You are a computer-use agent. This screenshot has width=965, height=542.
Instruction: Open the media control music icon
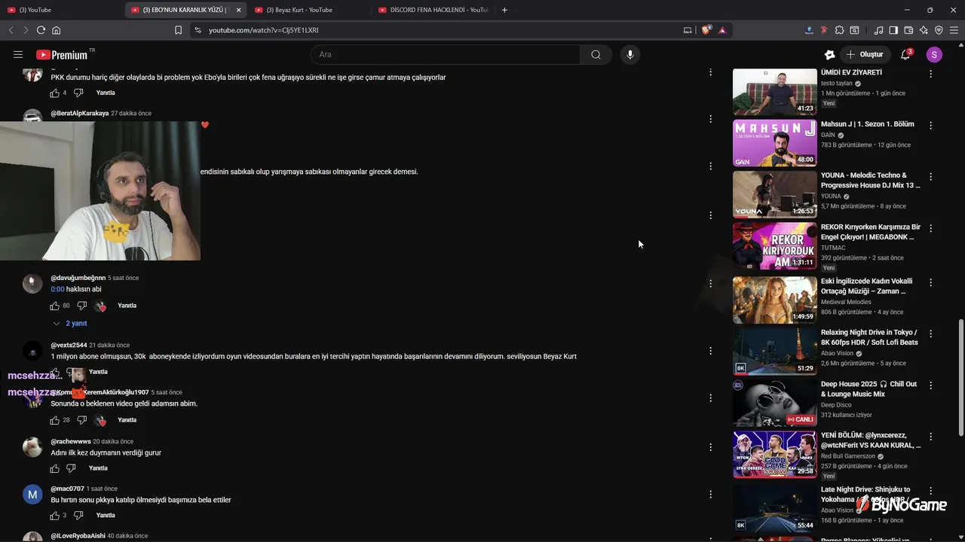coord(878,30)
